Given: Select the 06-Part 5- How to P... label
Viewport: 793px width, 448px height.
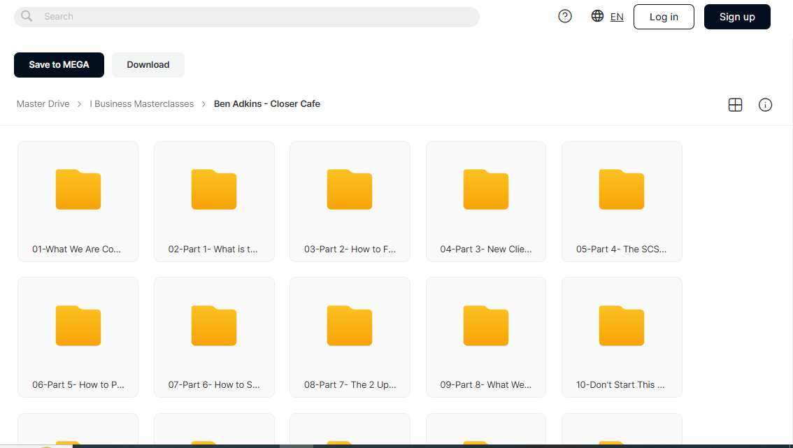Looking at the screenshot, I should point(78,385).
